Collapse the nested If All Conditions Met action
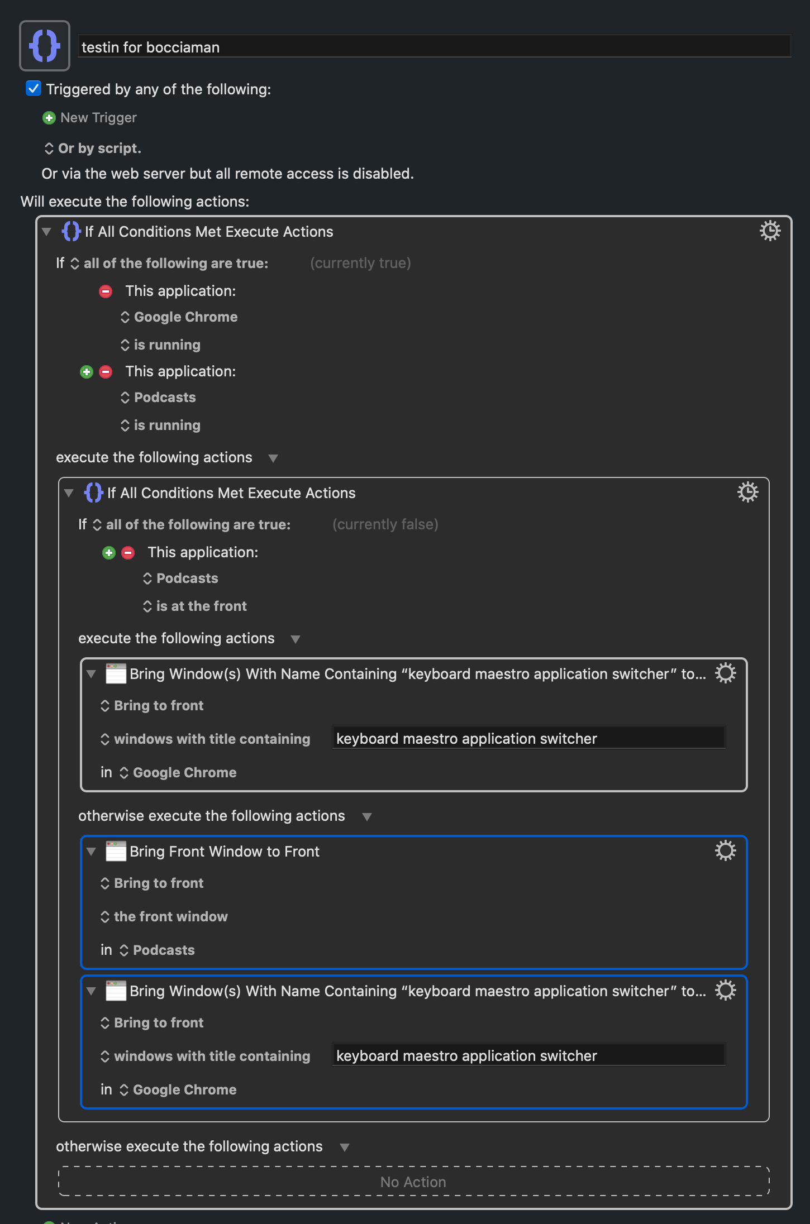The image size is (810, 1224). tap(69, 493)
